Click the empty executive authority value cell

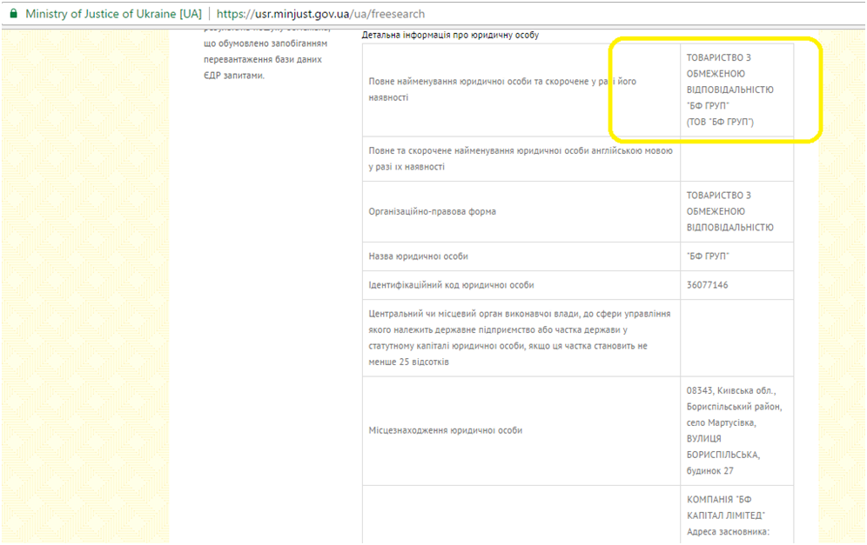736,337
